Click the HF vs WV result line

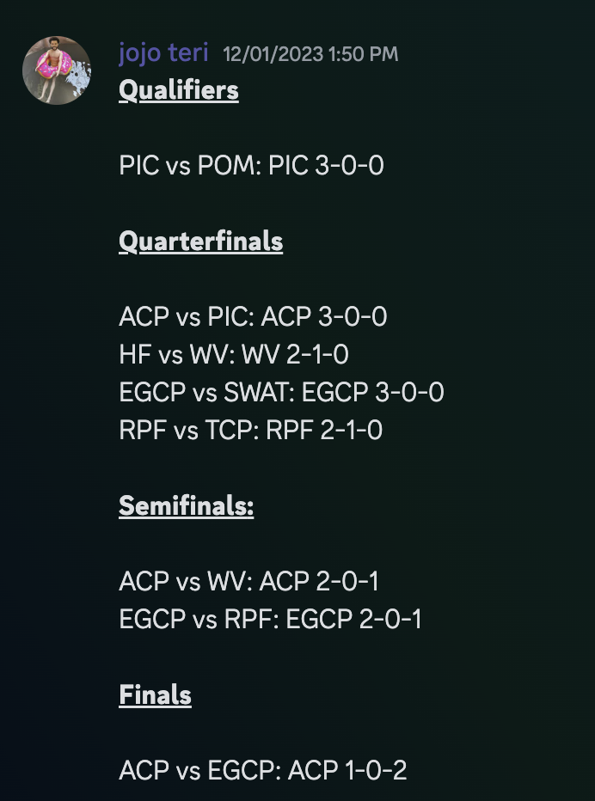[x=234, y=355]
